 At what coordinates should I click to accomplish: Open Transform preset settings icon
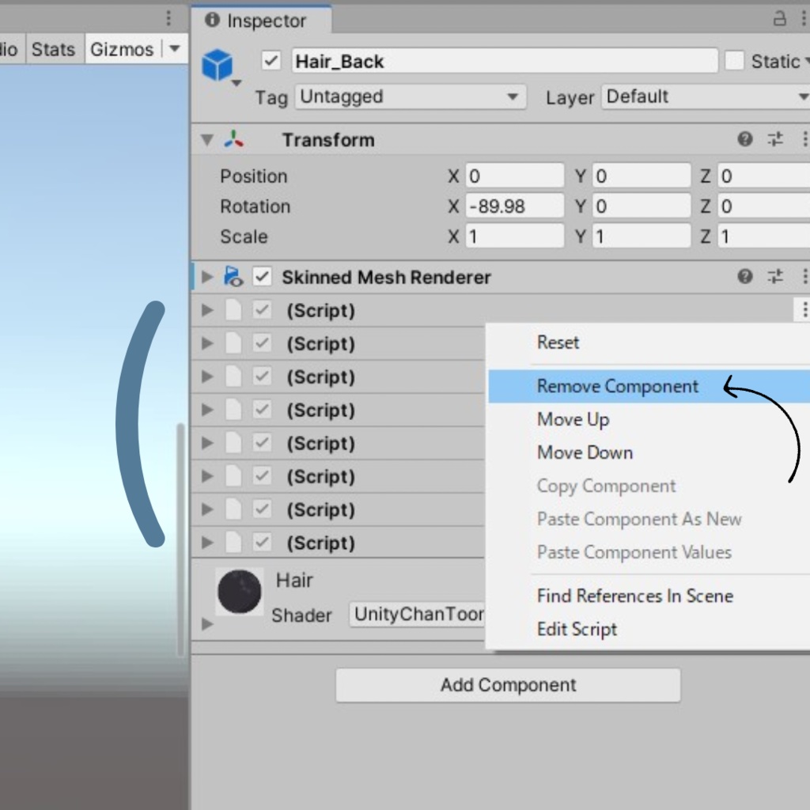pos(775,139)
